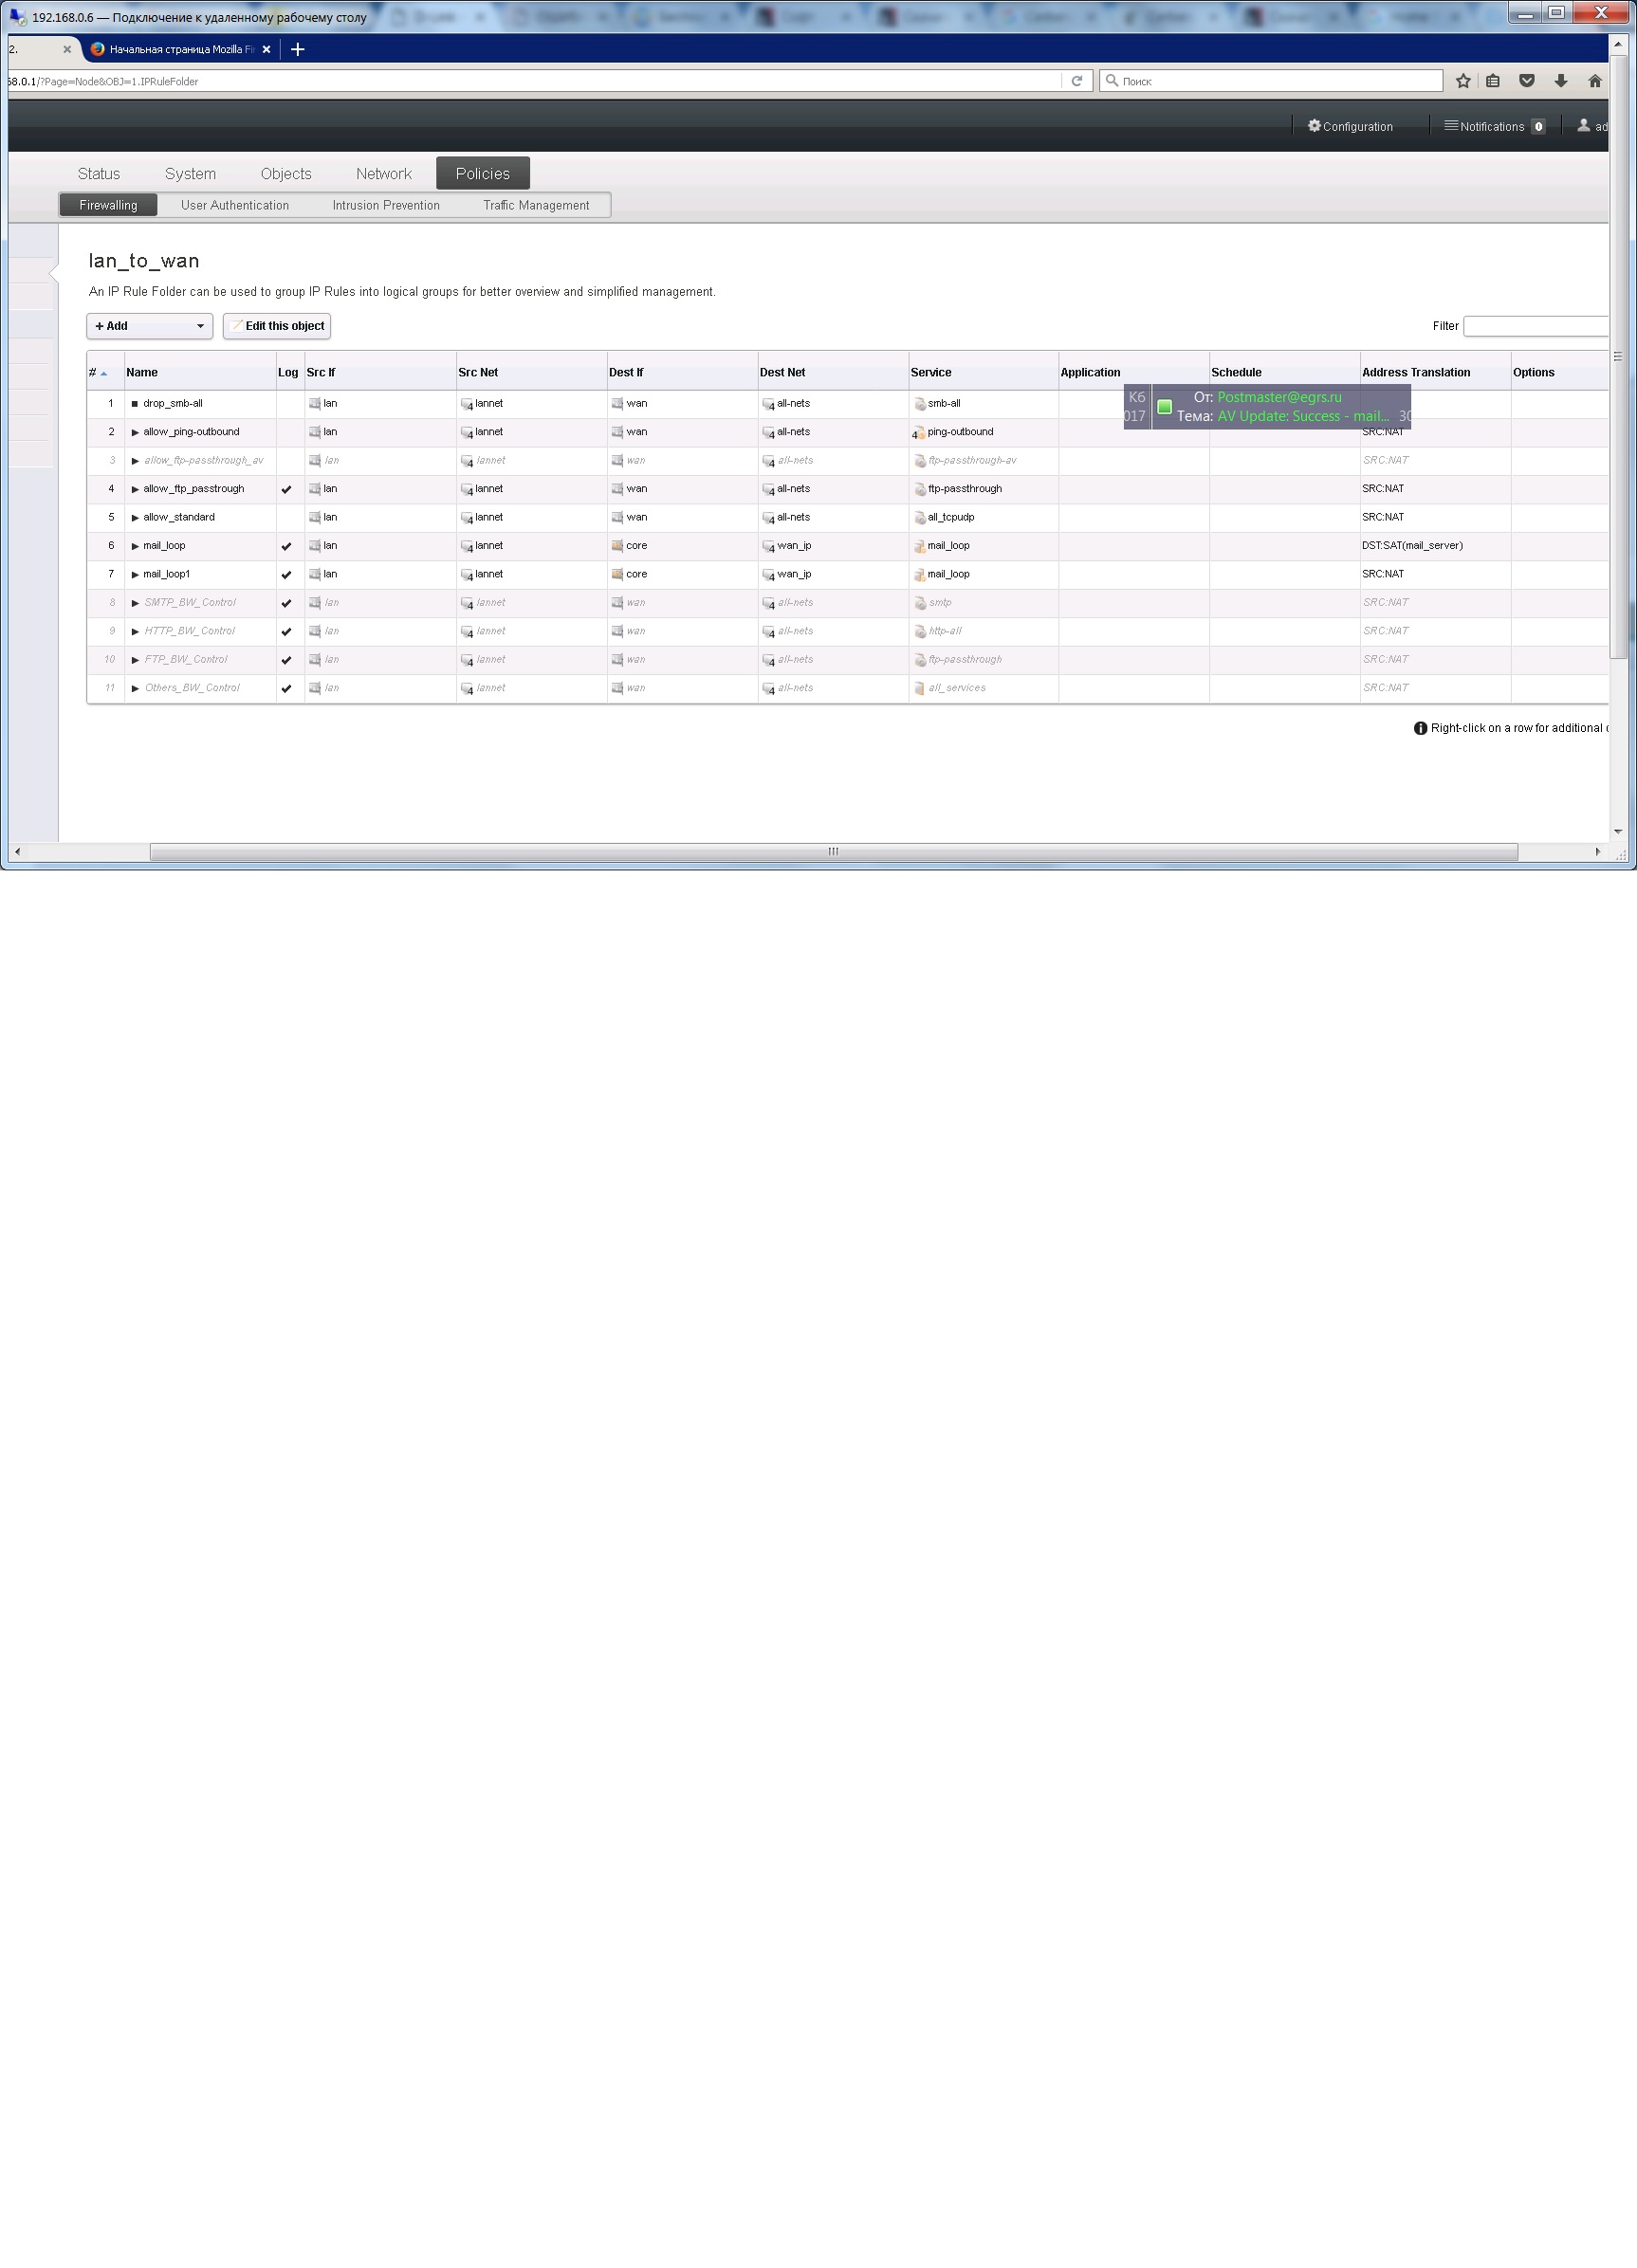The height and width of the screenshot is (2268, 1637).
Task: Focus the Firefox search box
Action: [1271, 81]
